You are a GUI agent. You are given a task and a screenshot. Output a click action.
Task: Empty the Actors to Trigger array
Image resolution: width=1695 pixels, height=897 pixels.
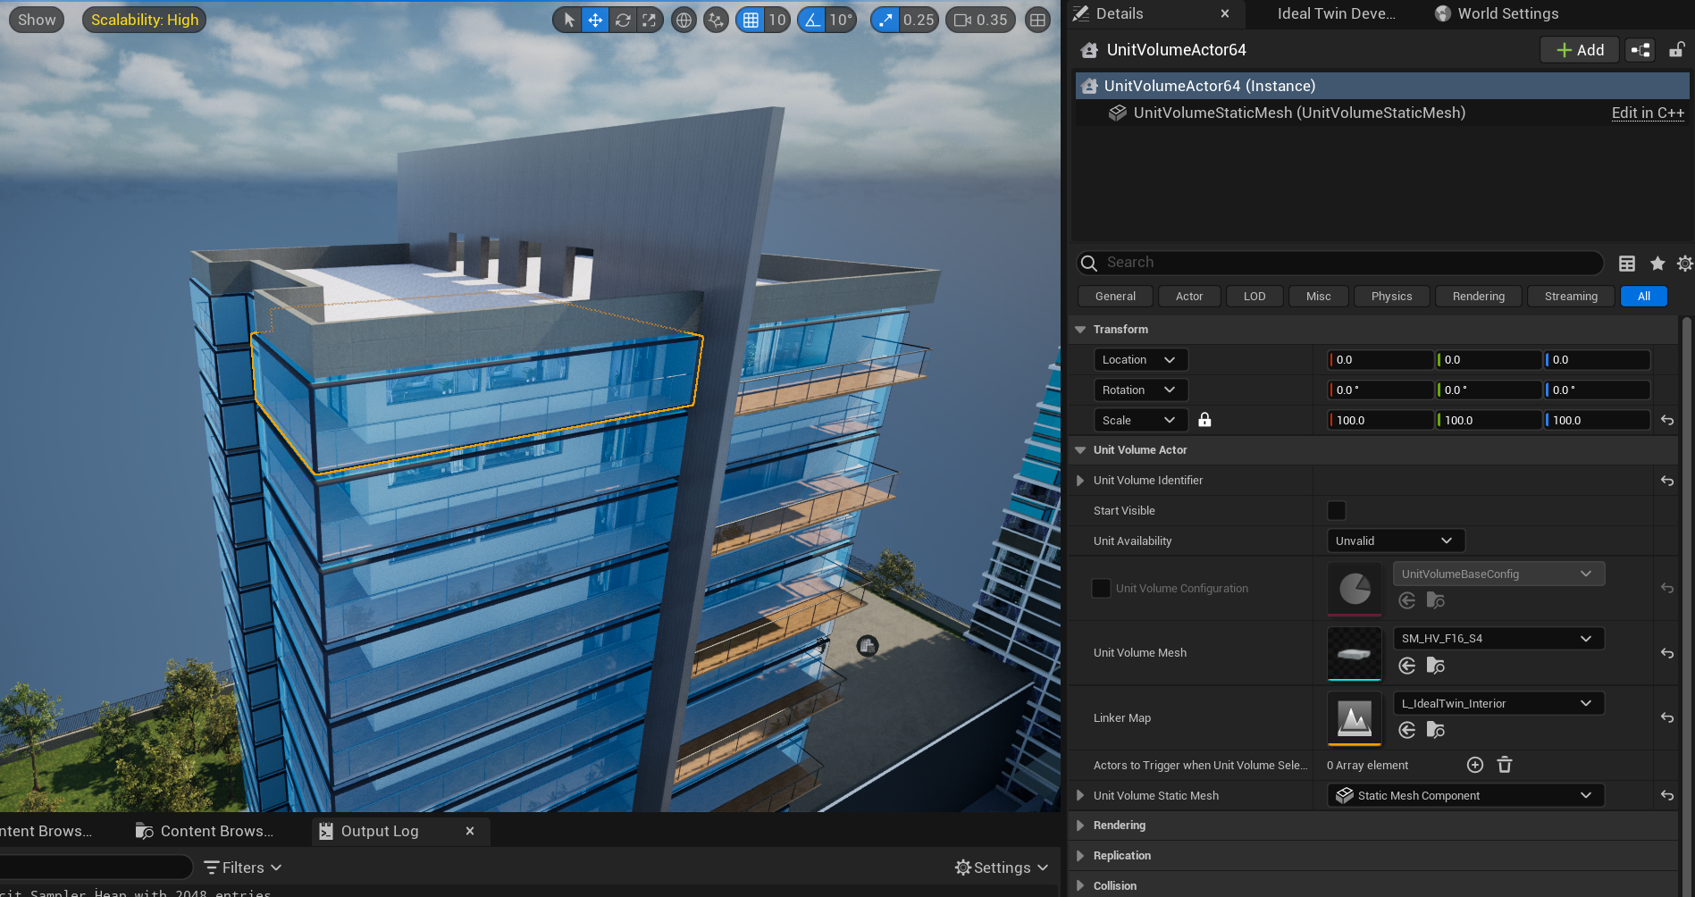pyautogui.click(x=1505, y=765)
